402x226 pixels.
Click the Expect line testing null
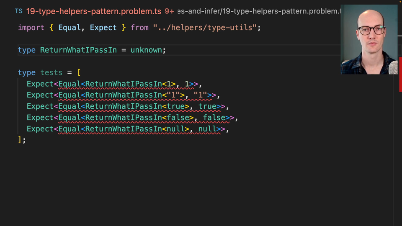point(128,129)
